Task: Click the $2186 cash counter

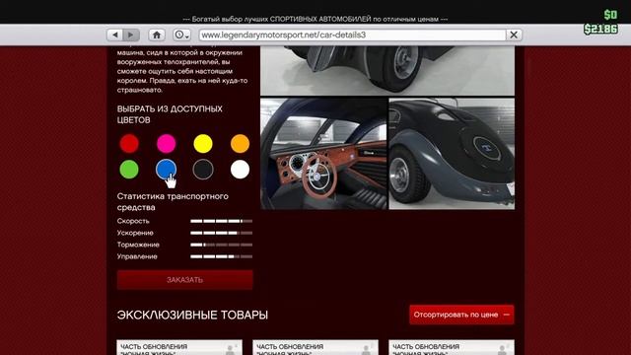Action: [600, 29]
